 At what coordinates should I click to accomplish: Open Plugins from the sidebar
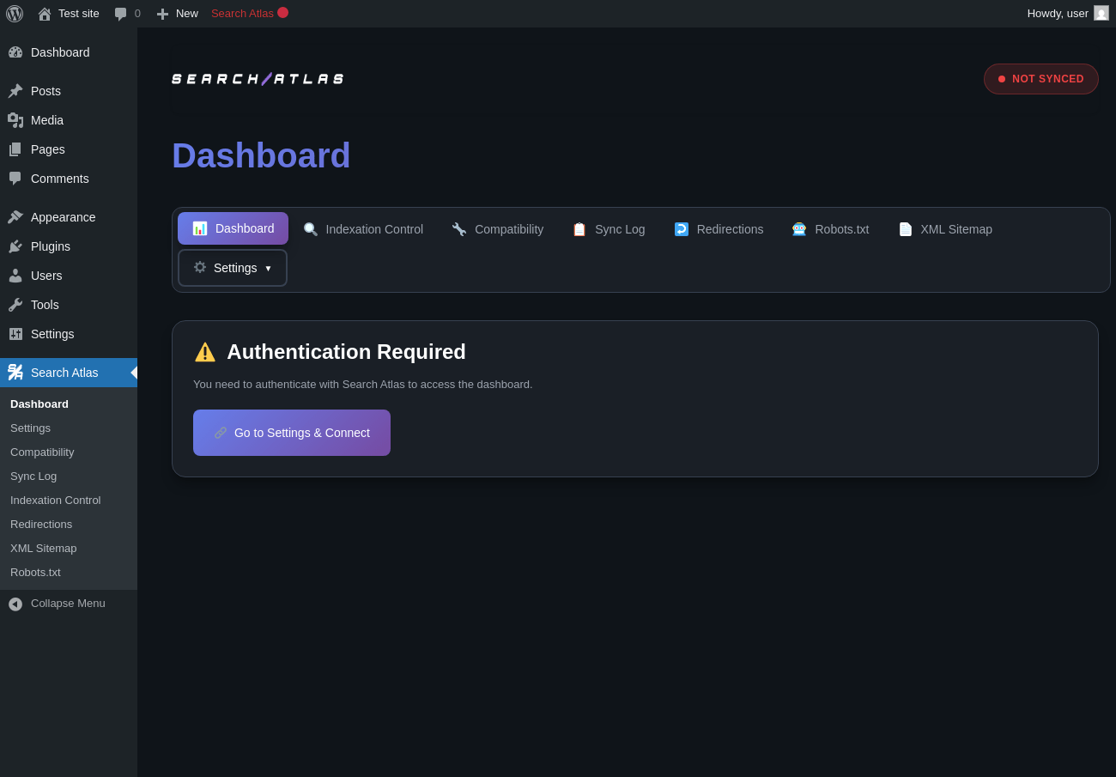[51, 246]
